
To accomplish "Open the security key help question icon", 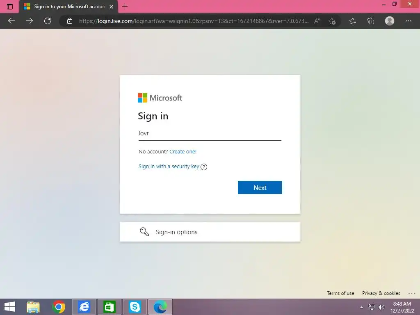I will click(204, 167).
